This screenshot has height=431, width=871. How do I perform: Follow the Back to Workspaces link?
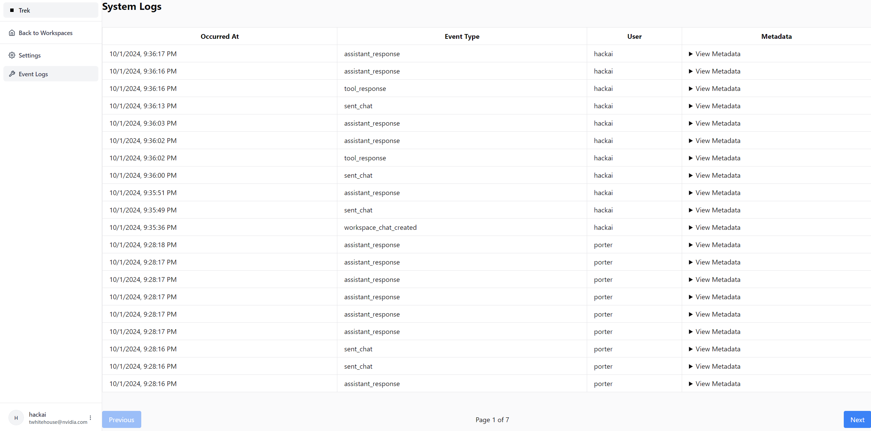coord(46,33)
